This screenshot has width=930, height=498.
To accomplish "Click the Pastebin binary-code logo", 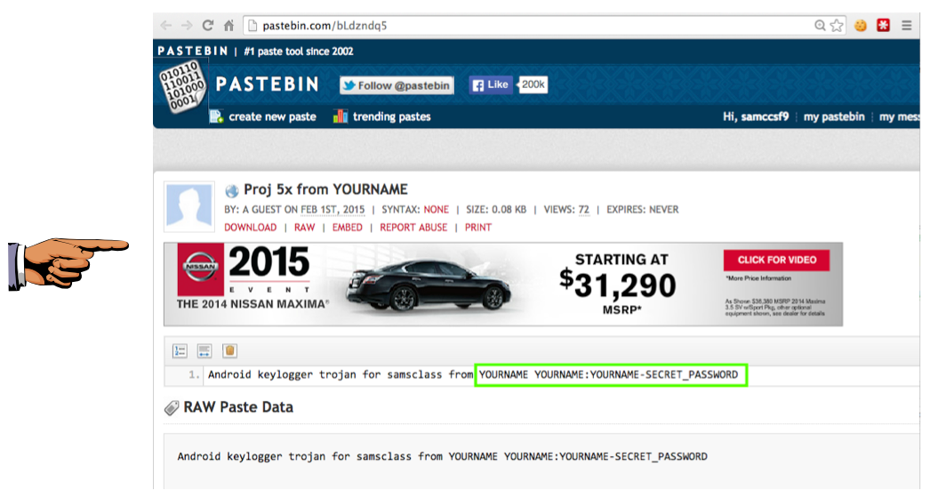I will (x=182, y=87).
